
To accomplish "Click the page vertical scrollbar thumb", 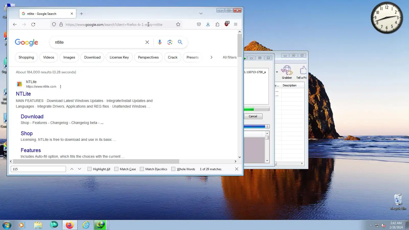I will coord(240,45).
